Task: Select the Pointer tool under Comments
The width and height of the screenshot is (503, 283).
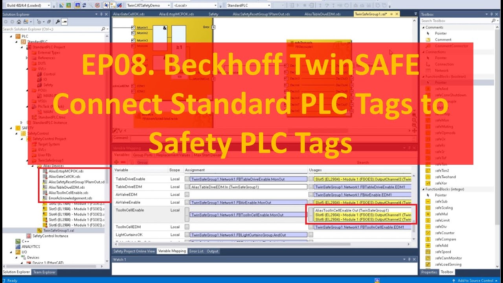Action: tap(441, 33)
